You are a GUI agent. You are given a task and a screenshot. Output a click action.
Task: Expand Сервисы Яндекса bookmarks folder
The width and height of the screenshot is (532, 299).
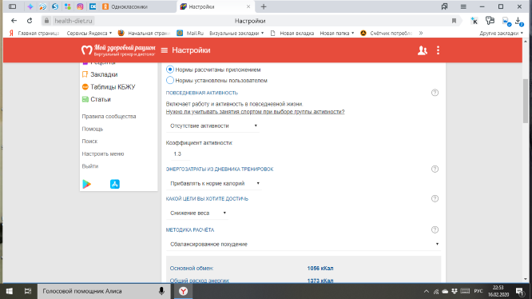[89, 34]
